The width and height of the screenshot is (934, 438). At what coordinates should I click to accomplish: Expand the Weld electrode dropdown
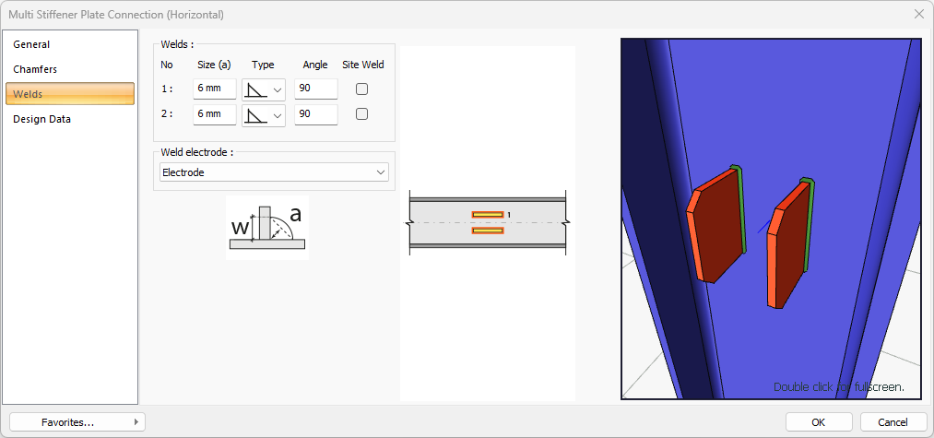(x=274, y=172)
